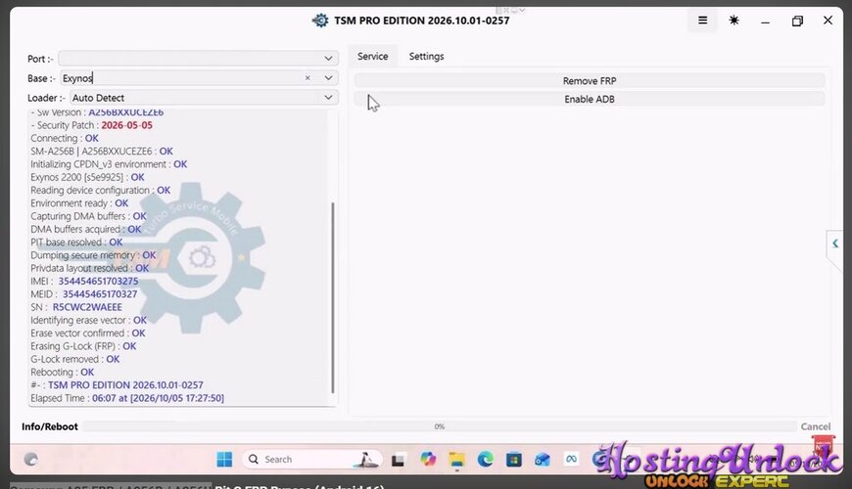The height and width of the screenshot is (489, 852).
Task: Click the Remove FRP button
Action: pos(590,81)
